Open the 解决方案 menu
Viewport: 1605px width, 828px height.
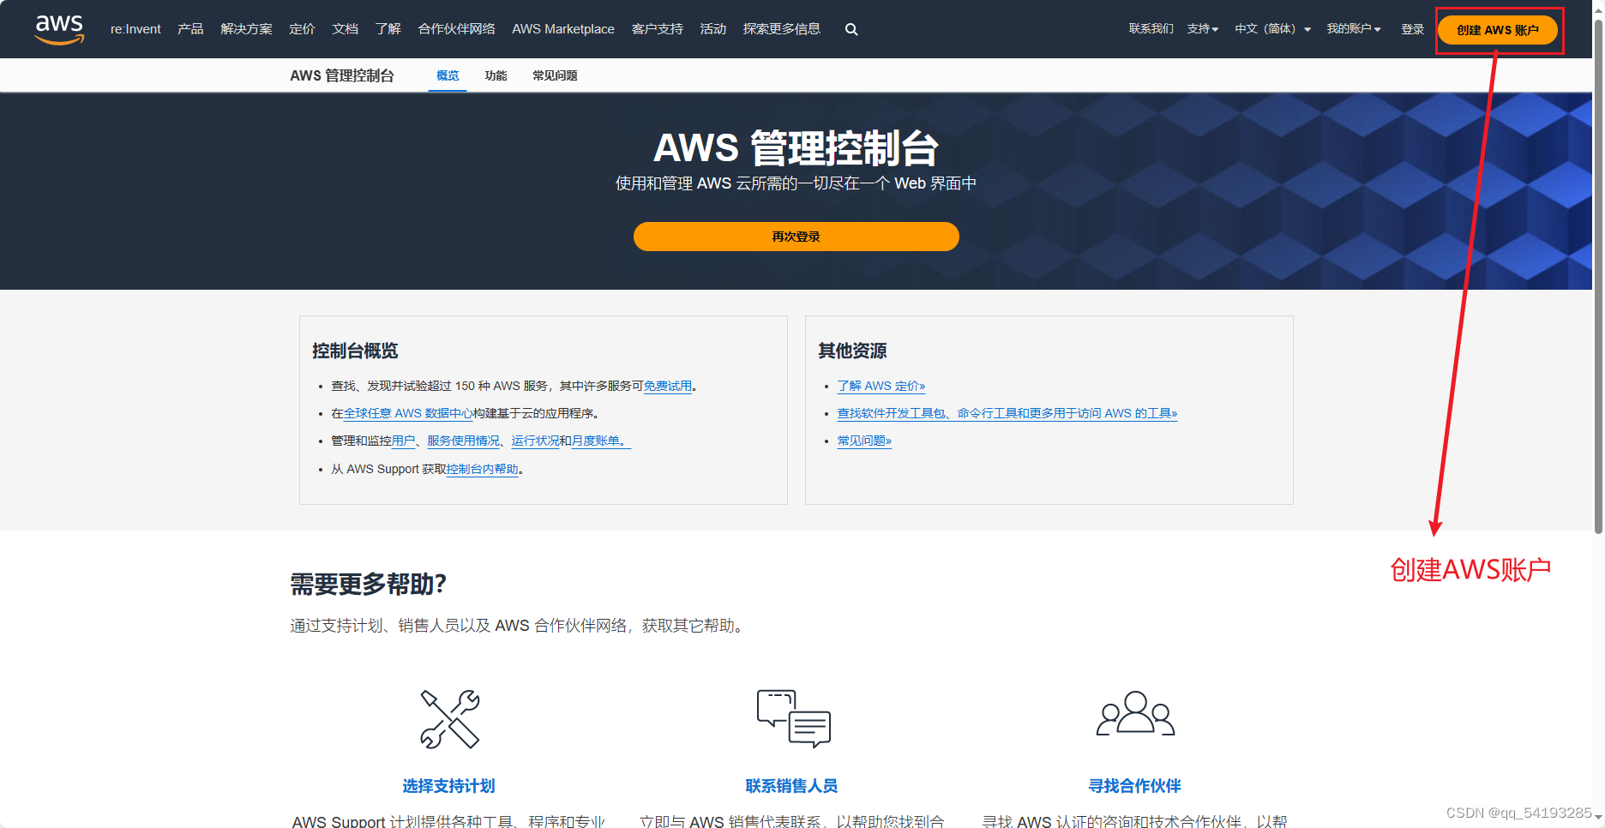[x=246, y=29]
